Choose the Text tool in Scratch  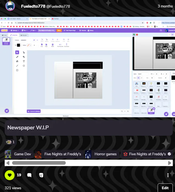(x=24, y=61)
